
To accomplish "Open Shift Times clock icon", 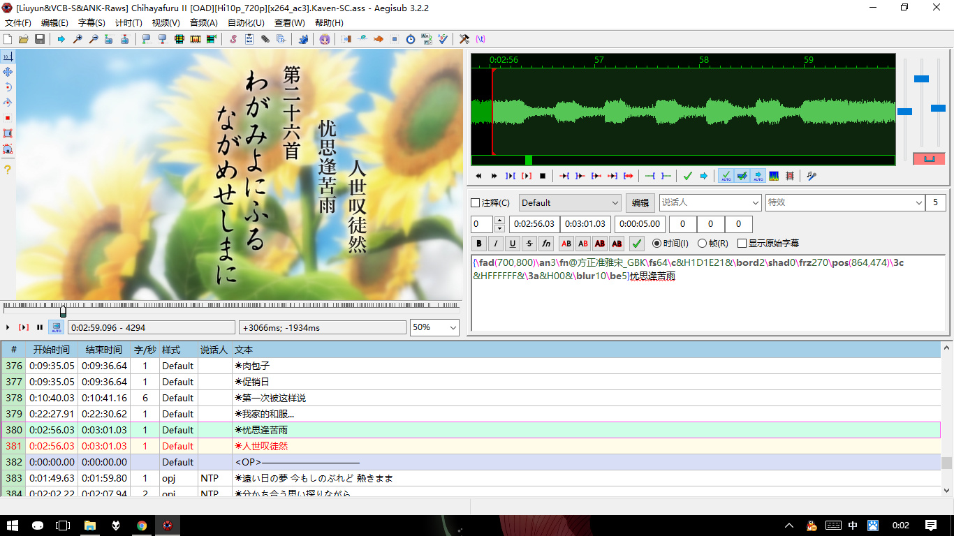I will click(x=411, y=39).
